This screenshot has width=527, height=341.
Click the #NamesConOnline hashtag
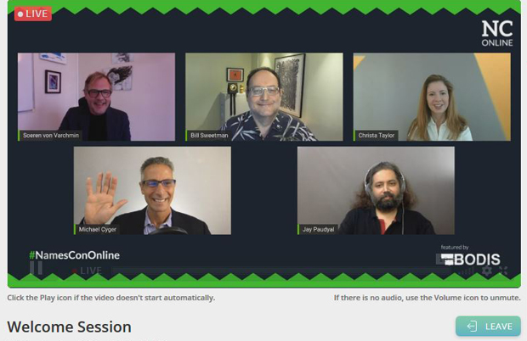tap(74, 255)
